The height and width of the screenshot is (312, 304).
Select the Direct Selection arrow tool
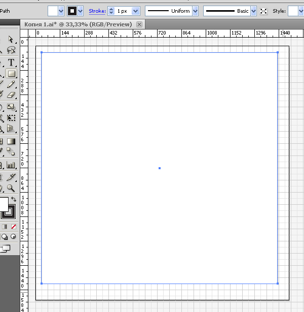(x=11, y=40)
